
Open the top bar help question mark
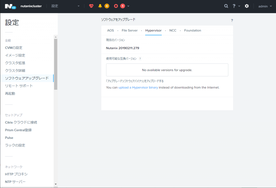pyautogui.click(x=234, y=6)
